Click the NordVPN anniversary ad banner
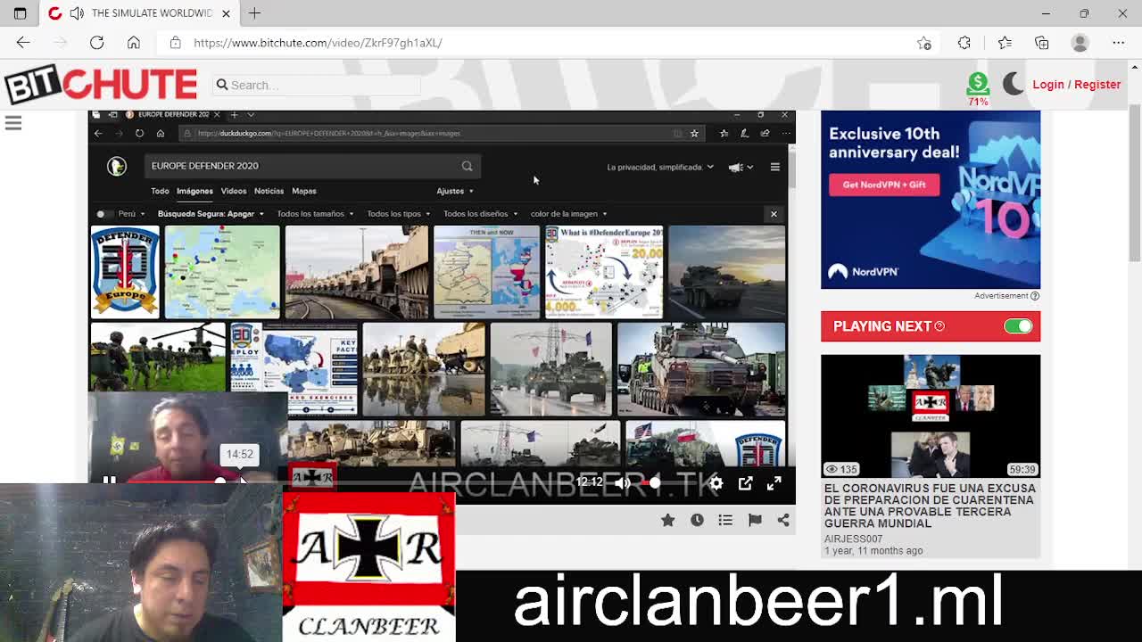This screenshot has height=642, width=1142. (931, 200)
